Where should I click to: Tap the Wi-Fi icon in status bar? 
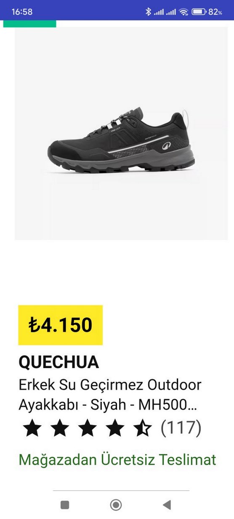pyautogui.click(x=183, y=12)
